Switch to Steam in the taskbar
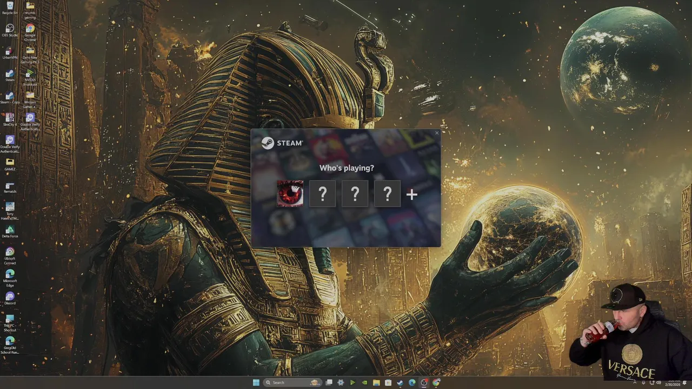 [x=400, y=383]
